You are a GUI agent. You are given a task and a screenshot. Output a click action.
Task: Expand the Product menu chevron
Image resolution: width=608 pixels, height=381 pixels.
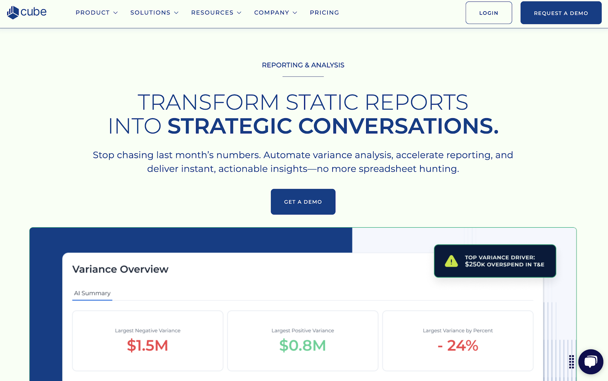116,13
